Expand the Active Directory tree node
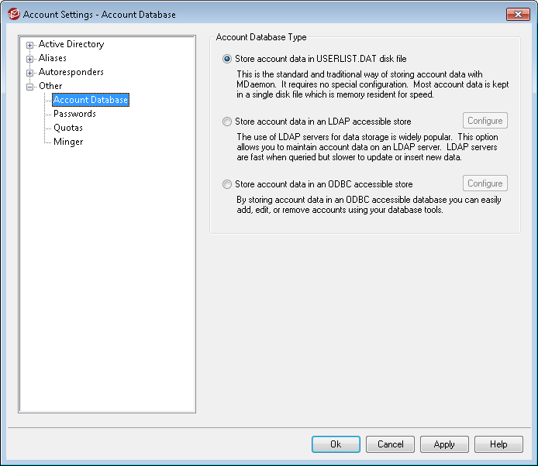 (30, 45)
